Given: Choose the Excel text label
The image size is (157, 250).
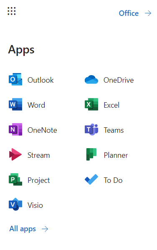Looking at the screenshot, I should 111,105.
